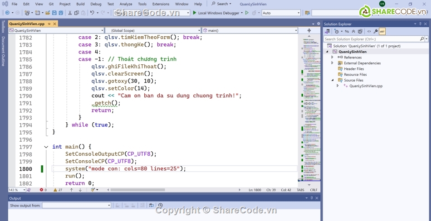
Task: Click the TABS indicator in status bar
Action: point(300,190)
